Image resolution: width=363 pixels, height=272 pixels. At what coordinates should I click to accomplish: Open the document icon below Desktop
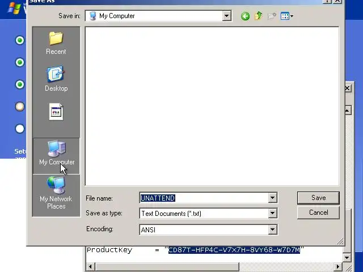[56, 112]
